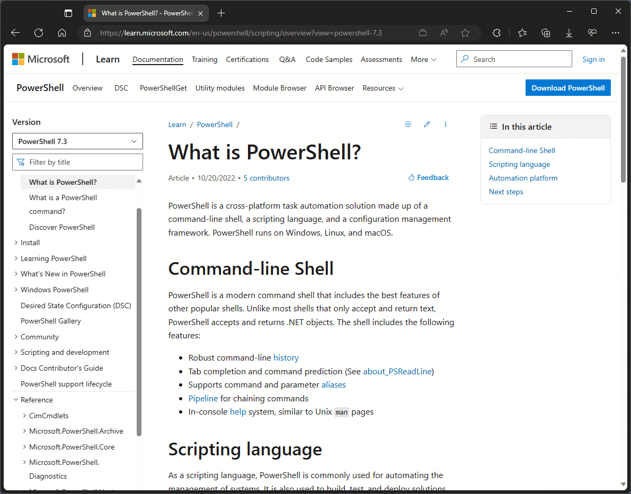This screenshot has height=494, width=631.
Task: Click inside the Filter by title field
Action: click(x=77, y=161)
